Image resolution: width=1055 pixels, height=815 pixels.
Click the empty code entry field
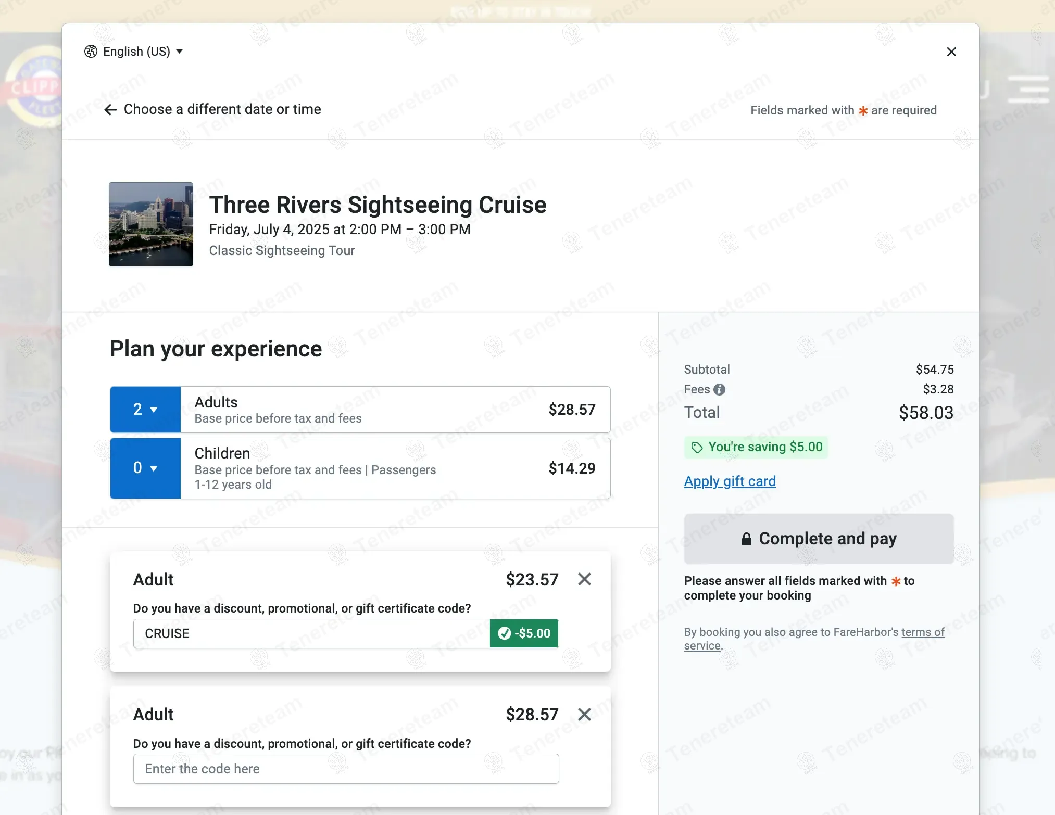(346, 769)
